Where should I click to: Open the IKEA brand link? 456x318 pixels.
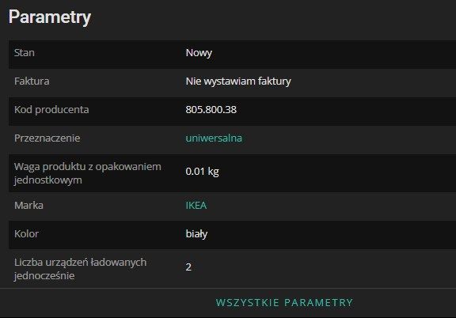pos(196,205)
